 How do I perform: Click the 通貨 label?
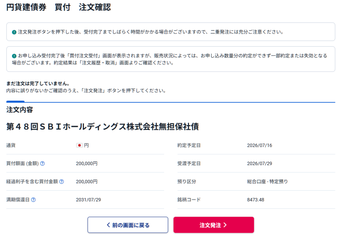(x=11, y=145)
